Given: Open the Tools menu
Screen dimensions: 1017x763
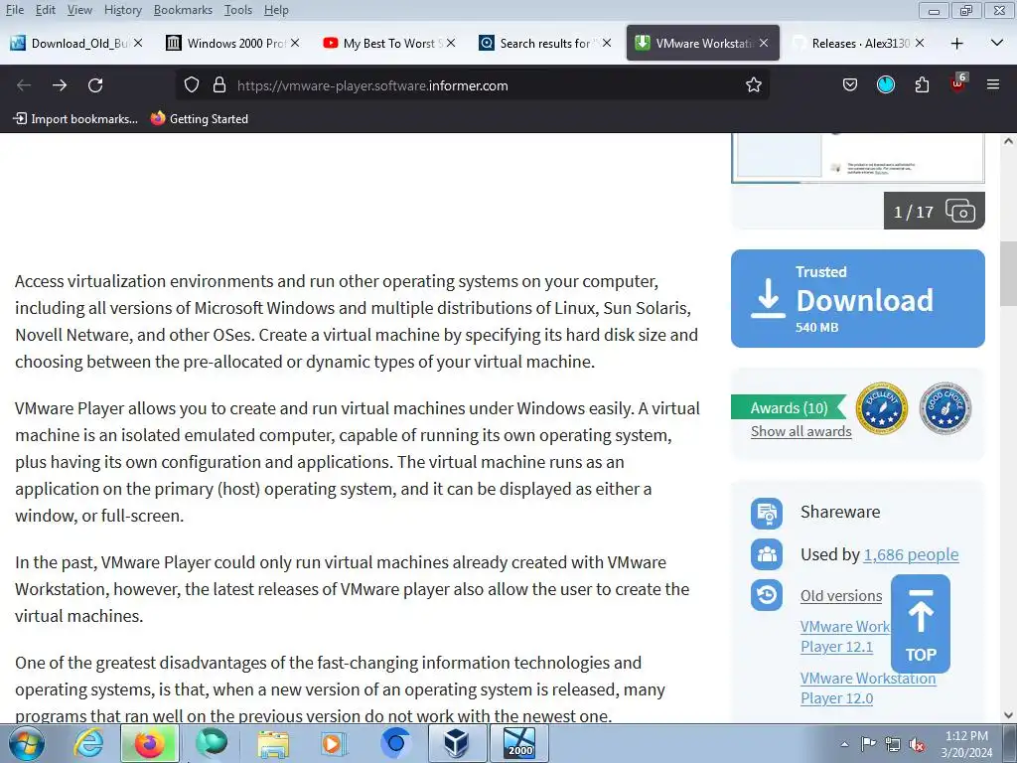Looking at the screenshot, I should pyautogui.click(x=238, y=10).
